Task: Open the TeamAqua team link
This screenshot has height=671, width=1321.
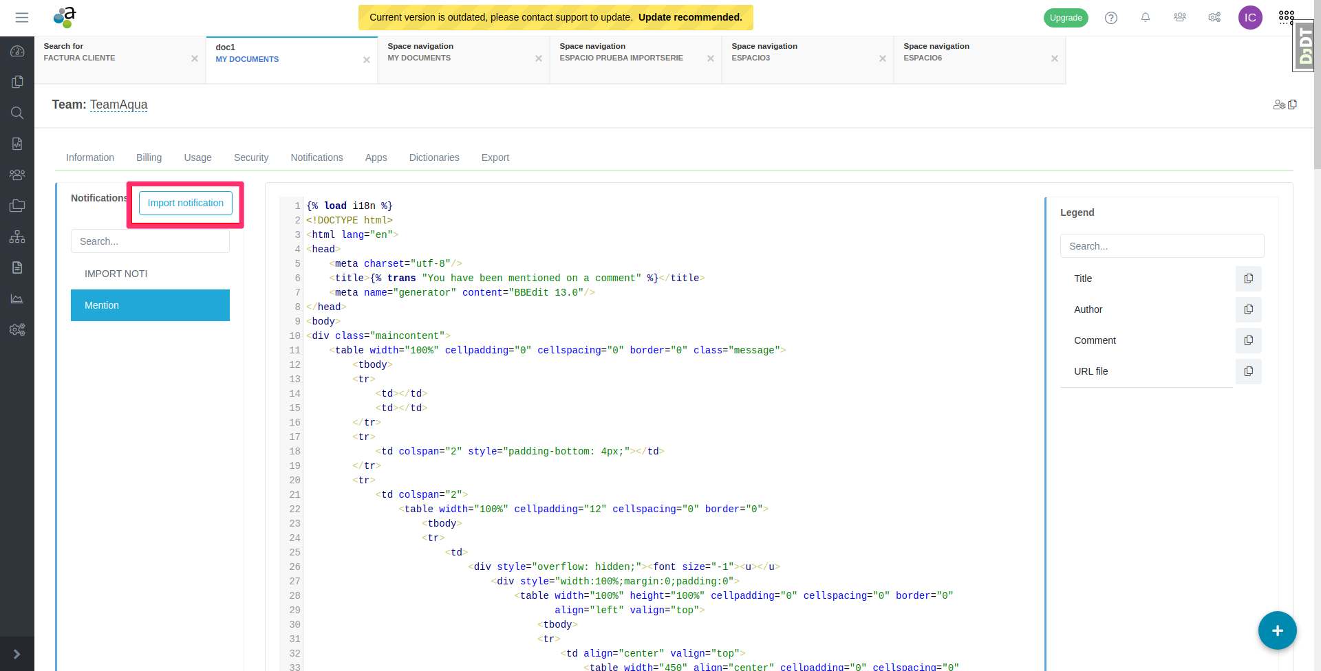Action: point(118,104)
